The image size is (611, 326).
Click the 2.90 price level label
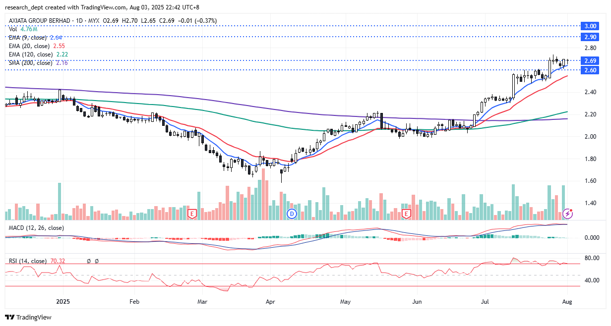click(590, 37)
